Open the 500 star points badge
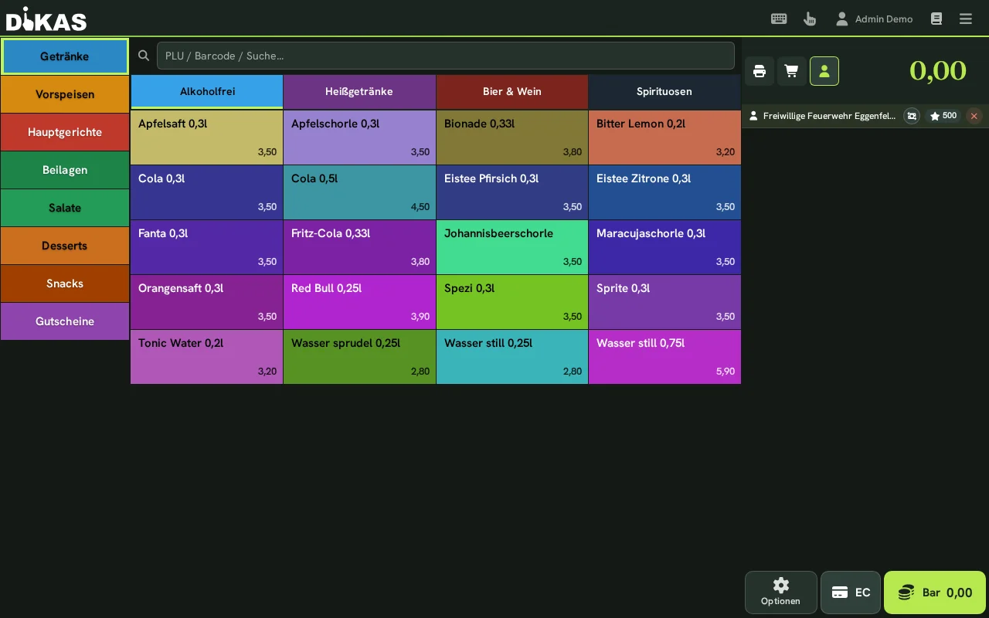989x618 pixels. 943,116
